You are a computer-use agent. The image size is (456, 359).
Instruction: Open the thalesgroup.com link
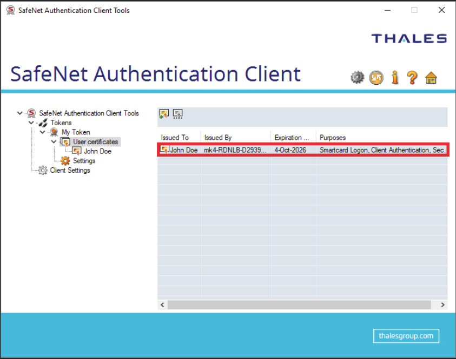tap(406, 336)
